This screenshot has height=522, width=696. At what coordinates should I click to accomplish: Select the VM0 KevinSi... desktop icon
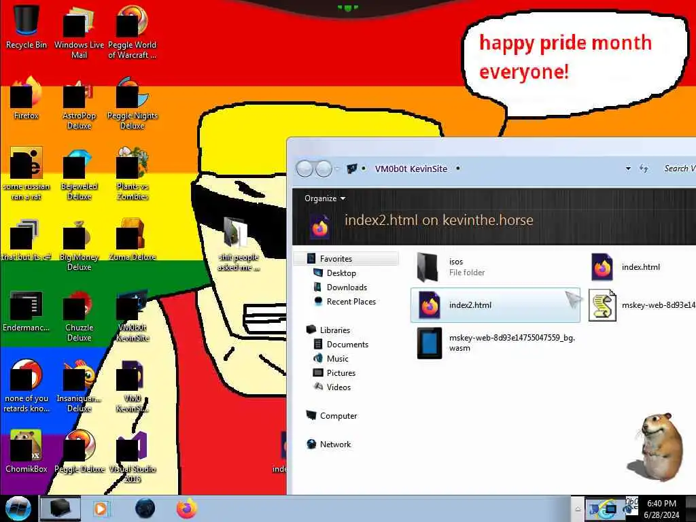[133, 385]
